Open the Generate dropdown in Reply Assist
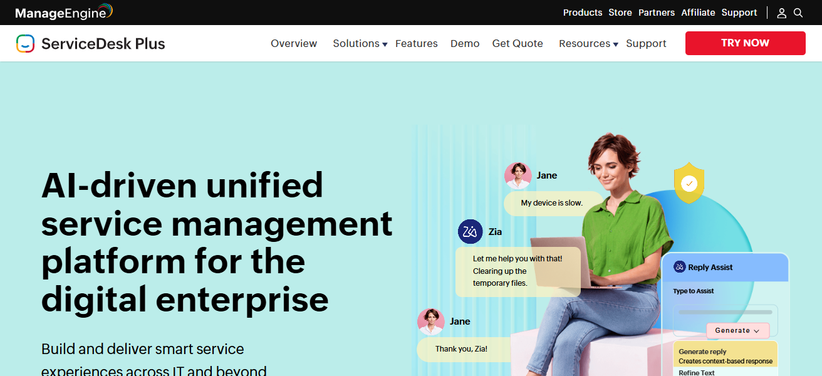The height and width of the screenshot is (376, 822). 737,330
